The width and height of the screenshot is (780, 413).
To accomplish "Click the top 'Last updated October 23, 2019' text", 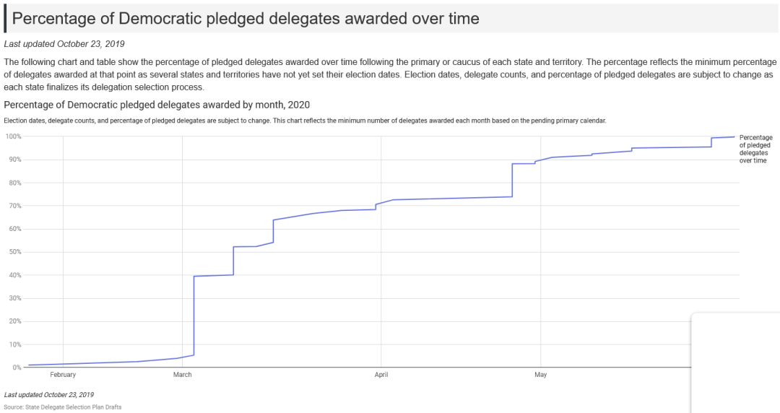I will click(64, 44).
